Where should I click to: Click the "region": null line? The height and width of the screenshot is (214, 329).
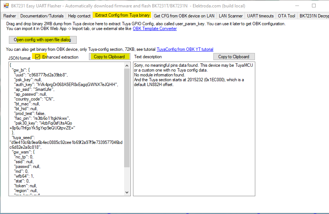(26, 191)
